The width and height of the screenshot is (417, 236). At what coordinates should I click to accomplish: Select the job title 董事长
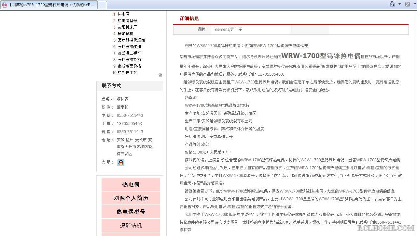click(122, 107)
